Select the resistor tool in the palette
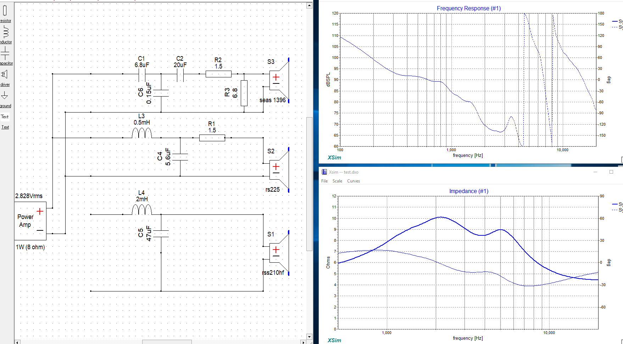Image resolution: width=623 pixels, height=344 pixels. (x=5, y=12)
